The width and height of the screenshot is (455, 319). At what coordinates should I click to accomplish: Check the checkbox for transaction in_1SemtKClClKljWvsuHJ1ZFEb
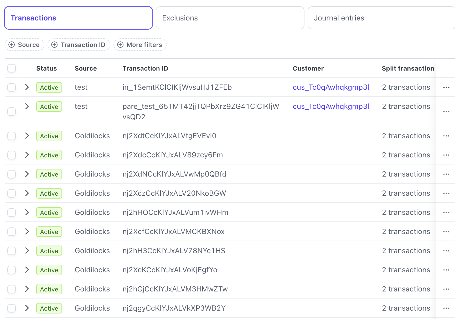coord(11,87)
